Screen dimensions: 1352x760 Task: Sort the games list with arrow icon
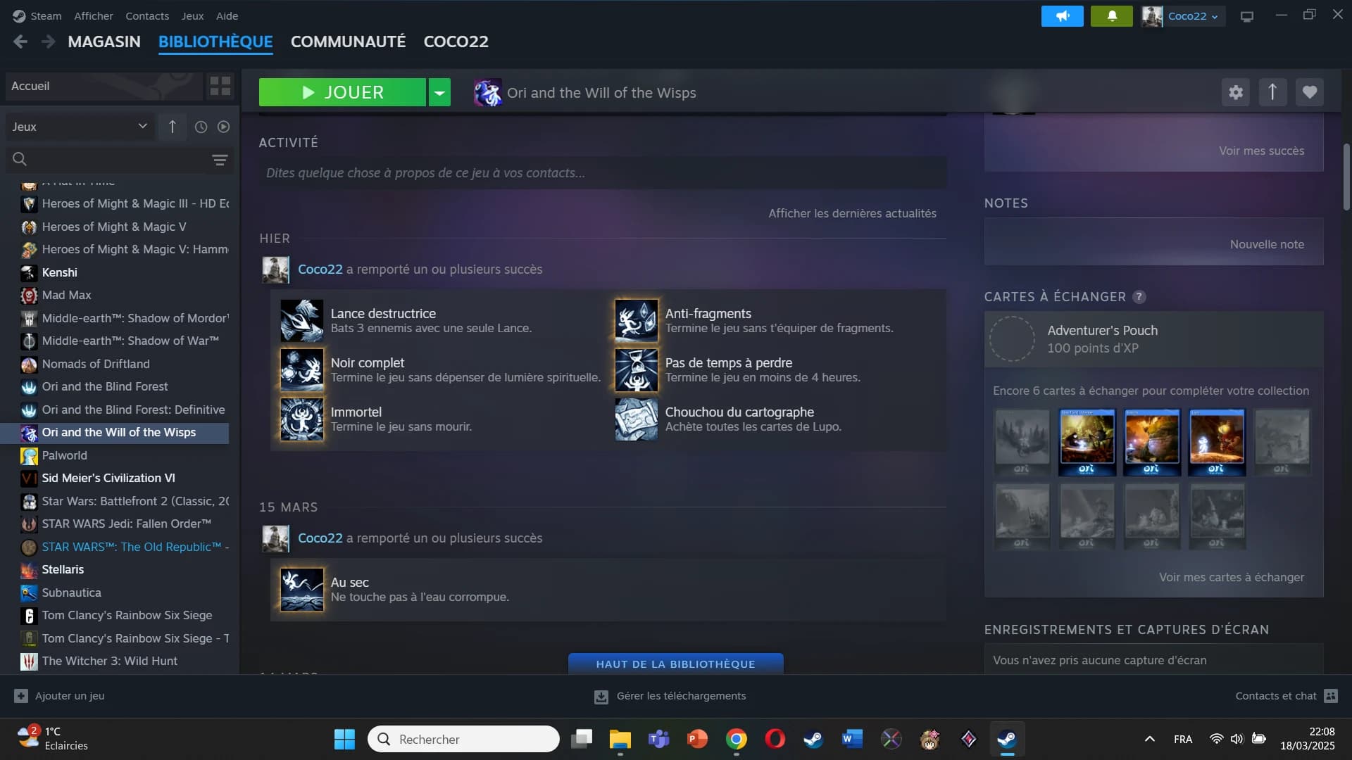(x=172, y=127)
